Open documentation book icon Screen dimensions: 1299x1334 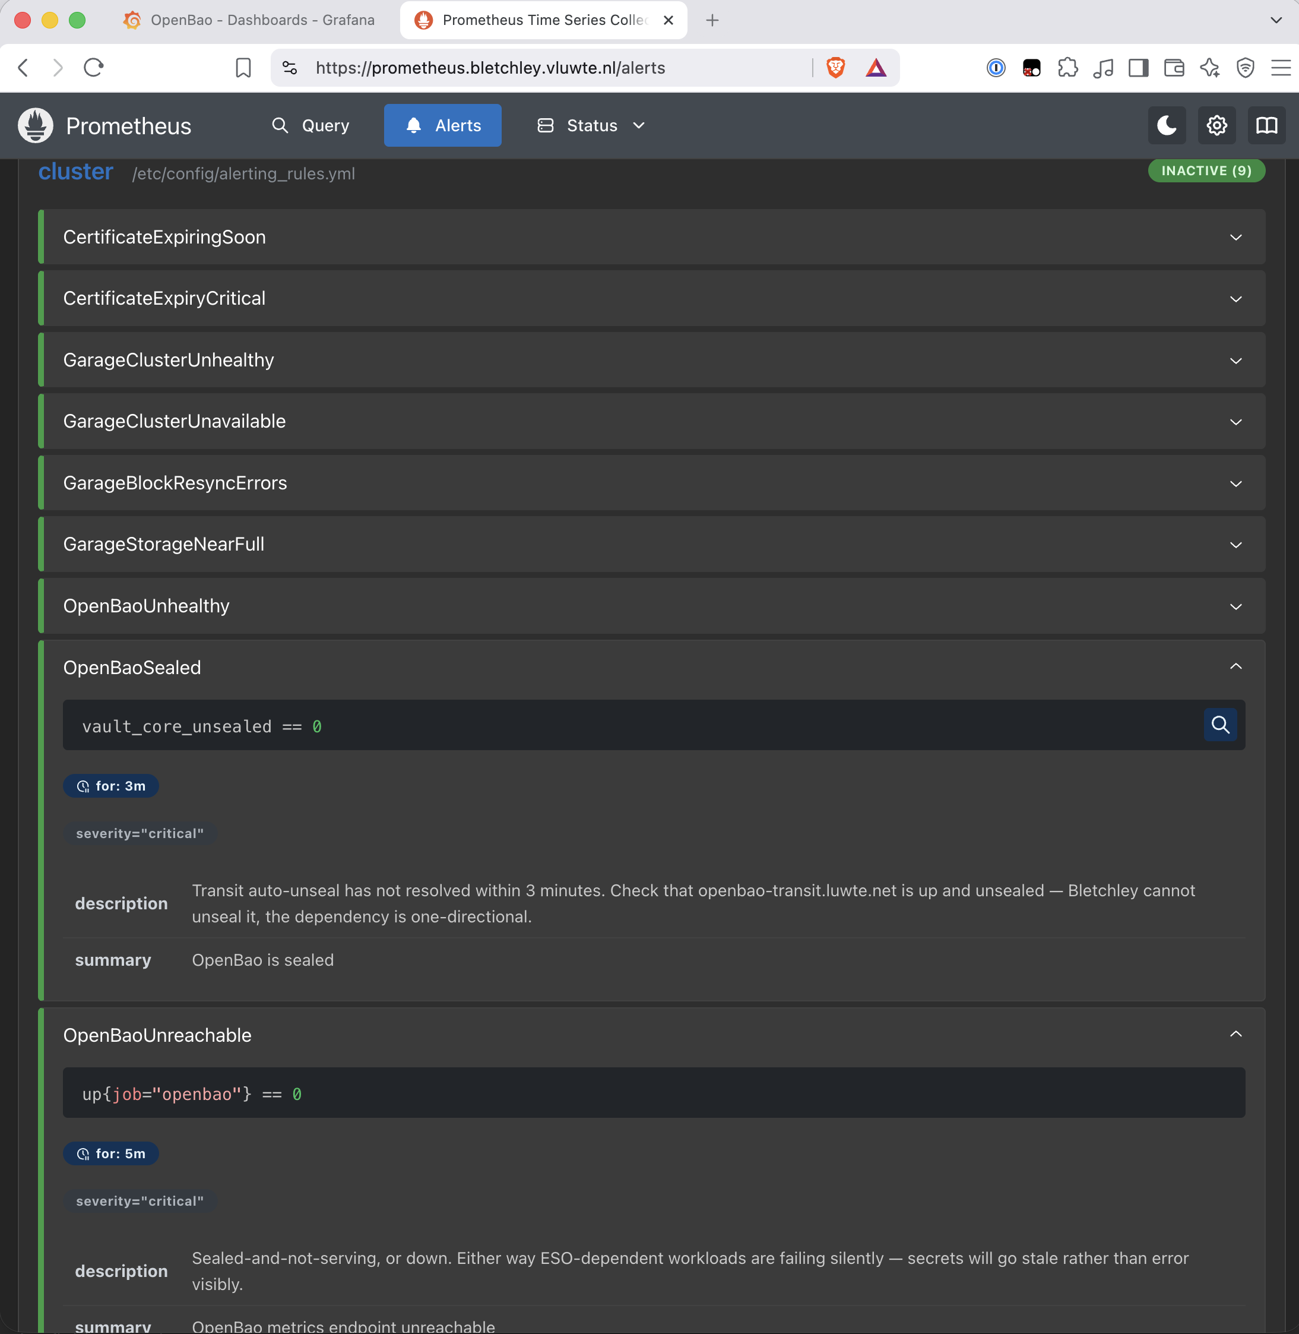pyautogui.click(x=1266, y=125)
